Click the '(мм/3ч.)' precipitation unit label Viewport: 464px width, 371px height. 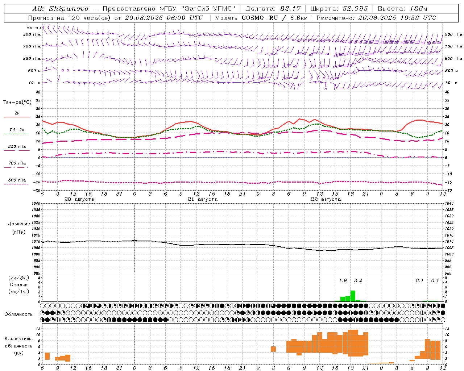19,278
